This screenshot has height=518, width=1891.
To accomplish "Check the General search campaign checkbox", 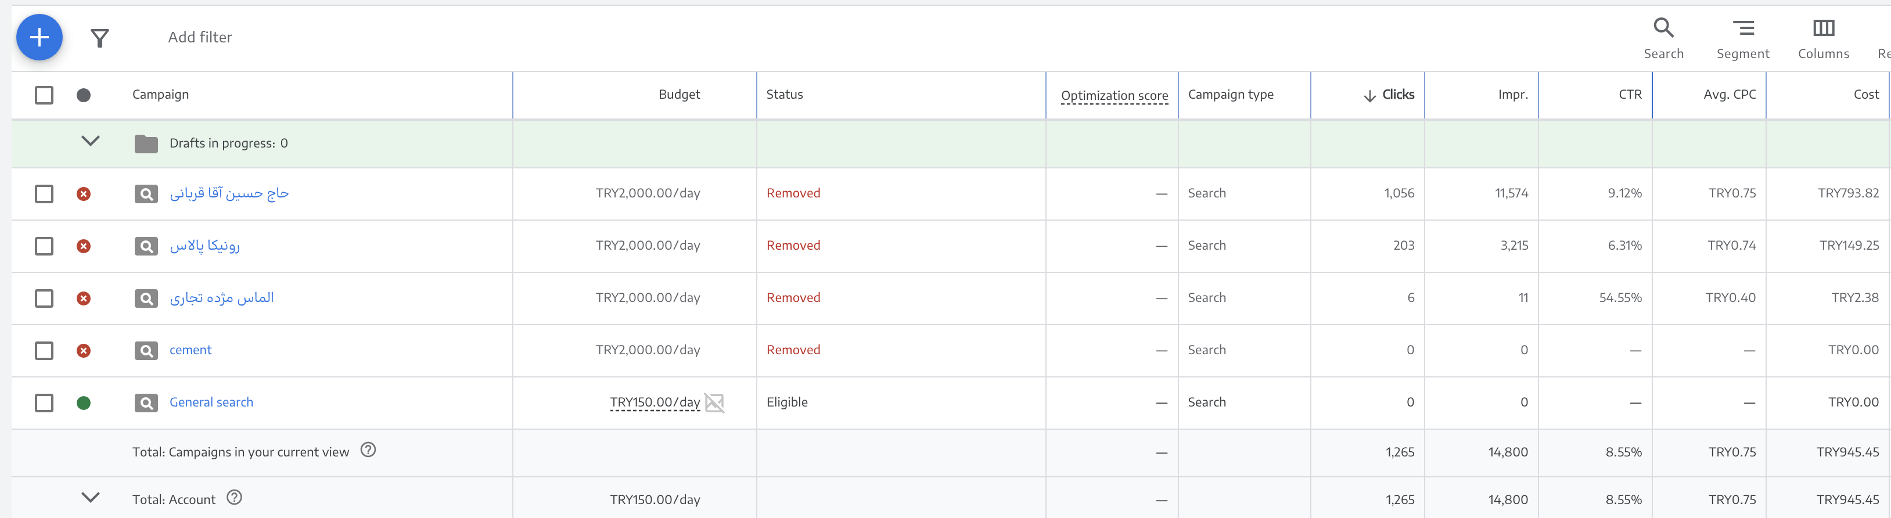I will (x=44, y=403).
